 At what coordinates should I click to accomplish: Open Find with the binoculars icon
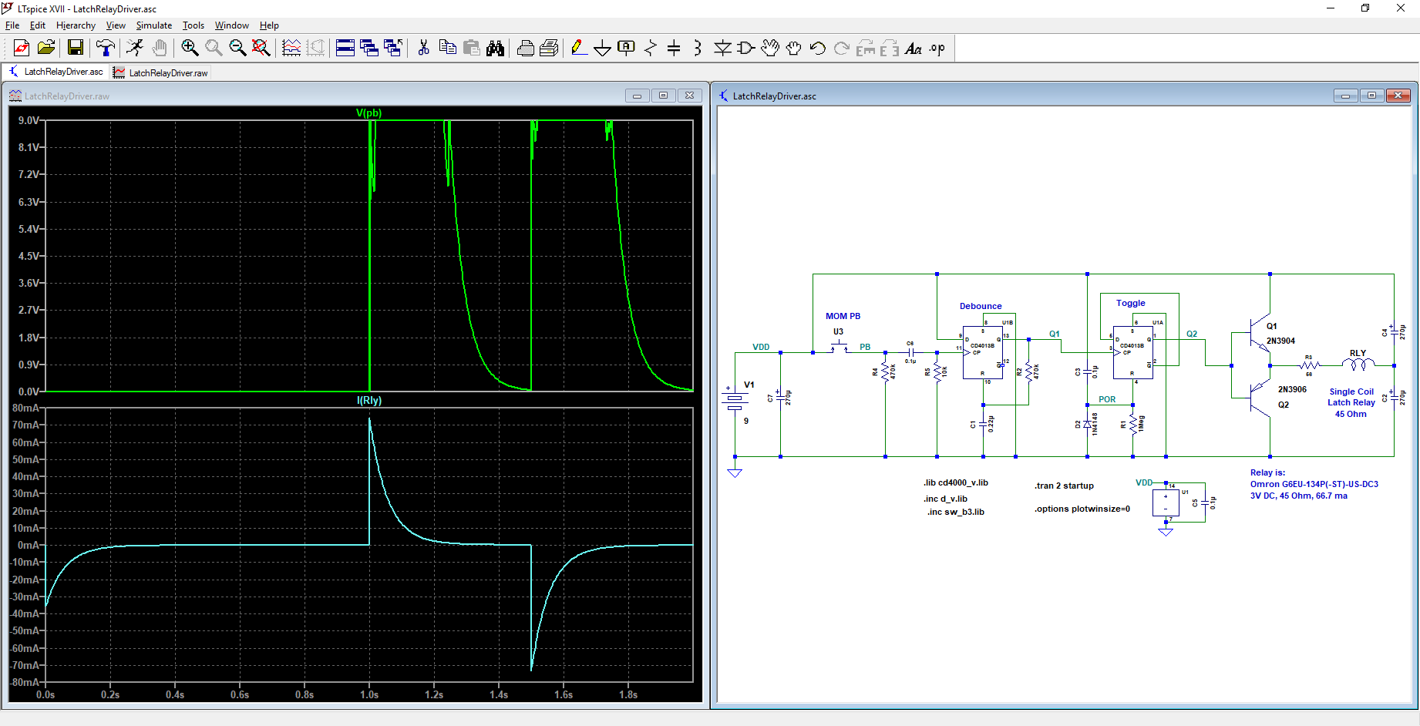coord(496,49)
